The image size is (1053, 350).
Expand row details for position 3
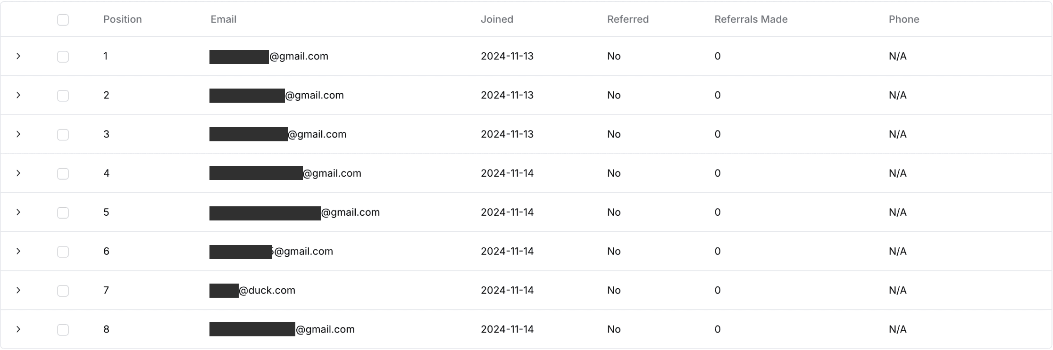(x=18, y=134)
